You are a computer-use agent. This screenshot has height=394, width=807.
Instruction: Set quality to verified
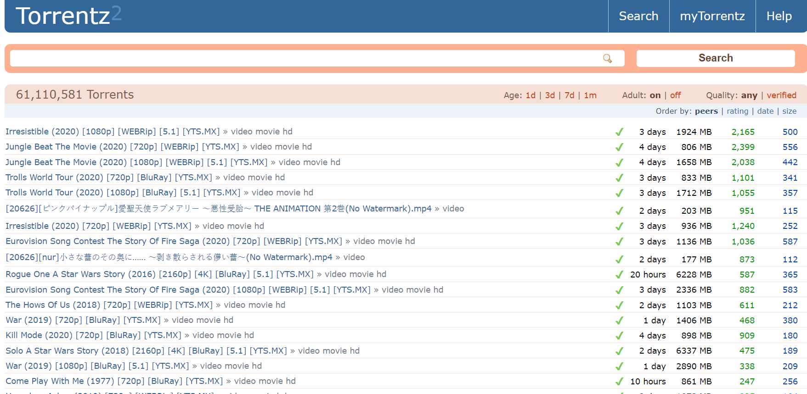781,95
